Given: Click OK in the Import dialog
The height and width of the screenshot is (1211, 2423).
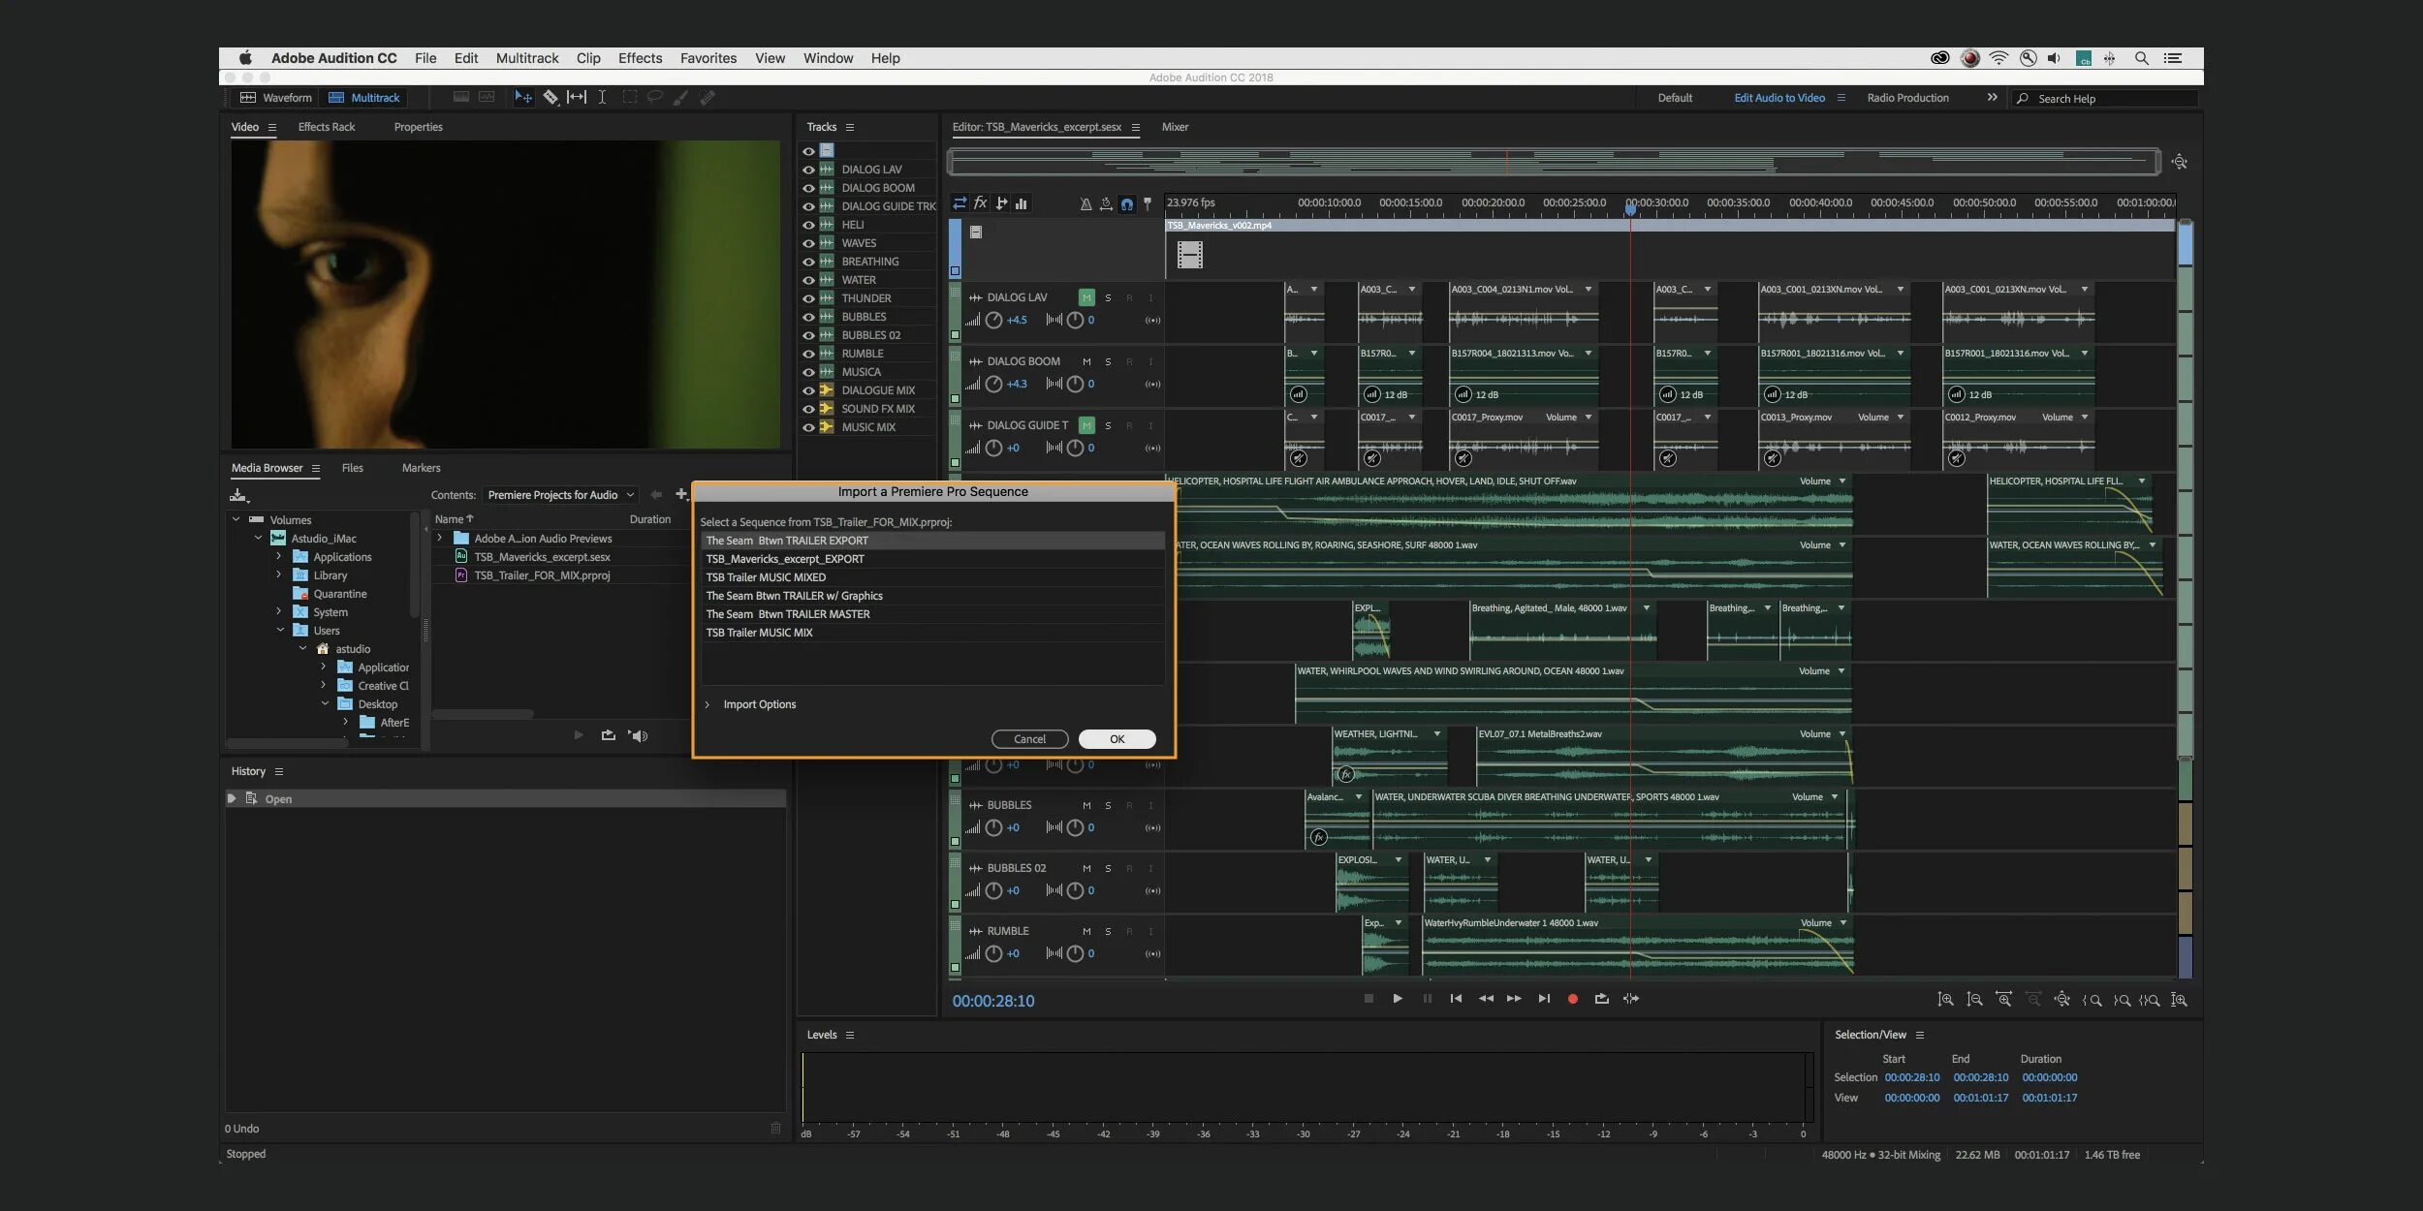Looking at the screenshot, I should [1117, 739].
